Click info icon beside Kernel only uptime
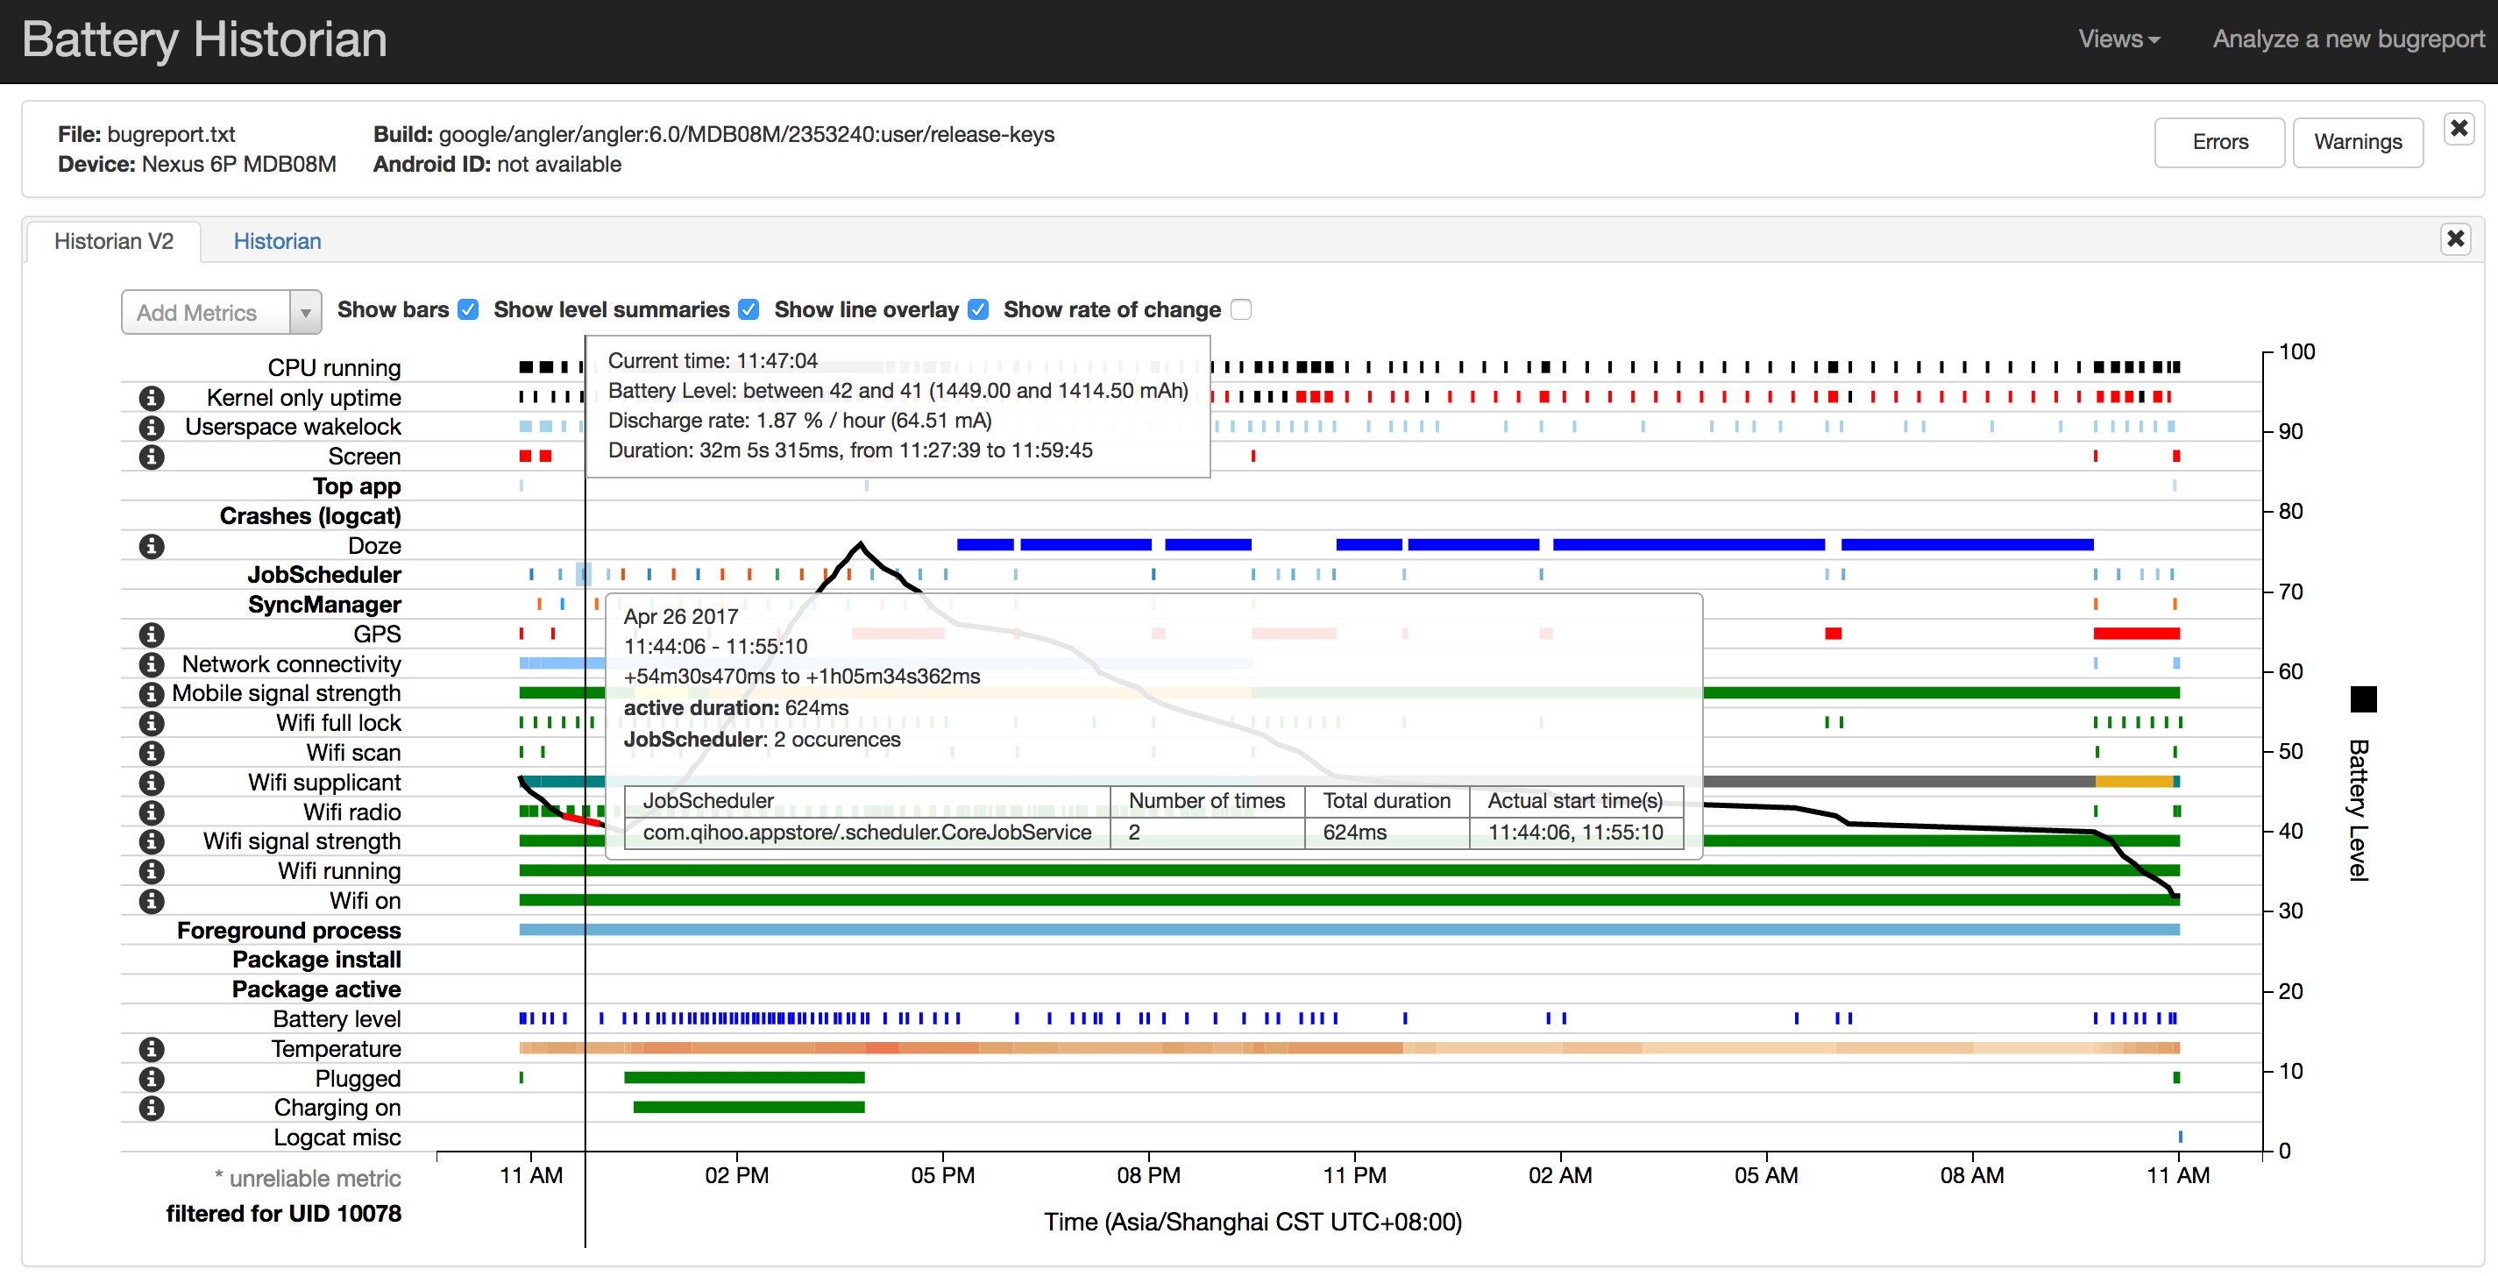 pyautogui.click(x=152, y=398)
